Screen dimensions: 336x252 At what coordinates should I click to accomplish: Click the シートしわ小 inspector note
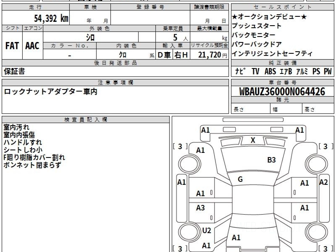coord(23,150)
